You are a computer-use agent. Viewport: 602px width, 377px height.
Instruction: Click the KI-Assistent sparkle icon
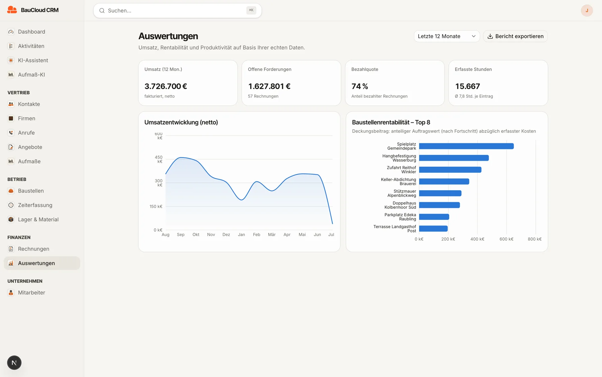(11, 60)
